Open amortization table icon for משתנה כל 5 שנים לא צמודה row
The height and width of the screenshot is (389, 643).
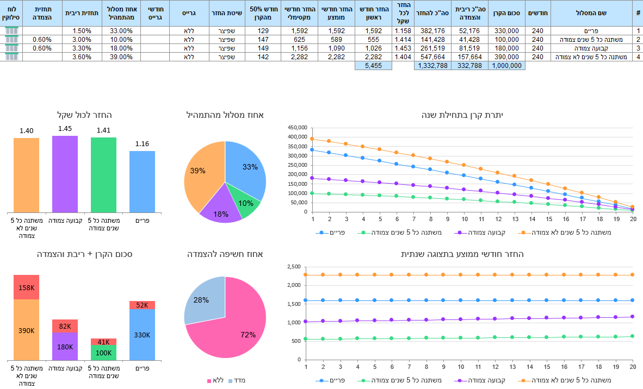click(11, 57)
